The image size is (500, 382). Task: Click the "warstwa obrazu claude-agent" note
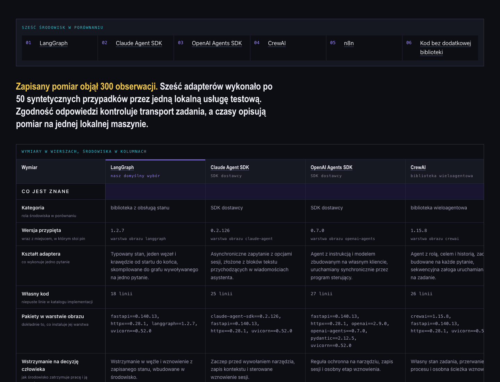pyautogui.click(x=242, y=239)
